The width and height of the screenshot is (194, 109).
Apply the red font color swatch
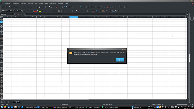tap(35, 11)
